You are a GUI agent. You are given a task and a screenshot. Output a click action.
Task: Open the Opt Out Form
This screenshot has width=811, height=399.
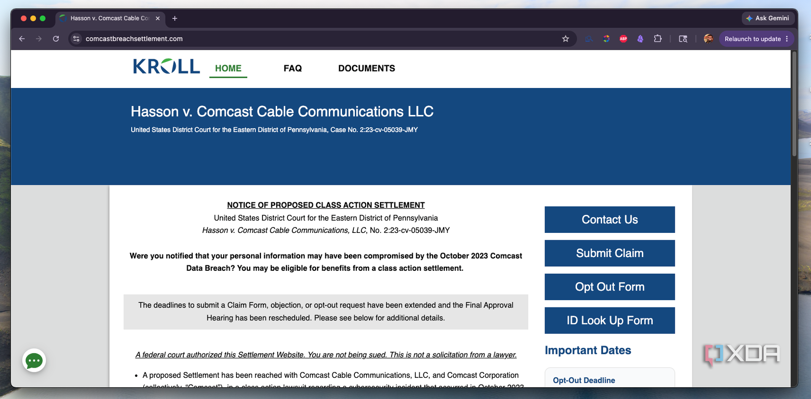pyautogui.click(x=609, y=287)
